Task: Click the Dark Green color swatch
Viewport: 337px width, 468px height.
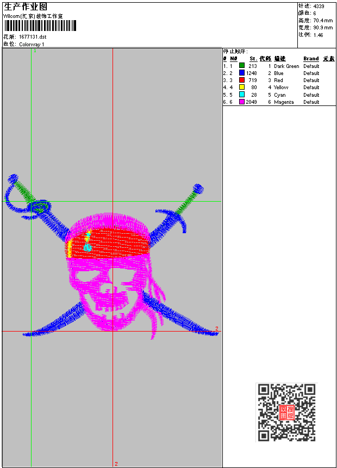Action: click(242, 65)
